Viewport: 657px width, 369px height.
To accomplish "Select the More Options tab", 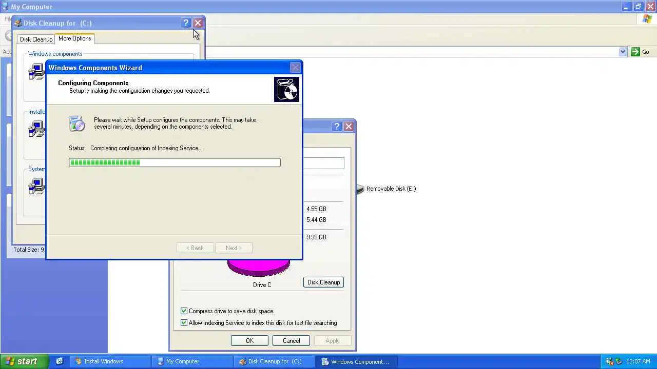I will point(74,38).
